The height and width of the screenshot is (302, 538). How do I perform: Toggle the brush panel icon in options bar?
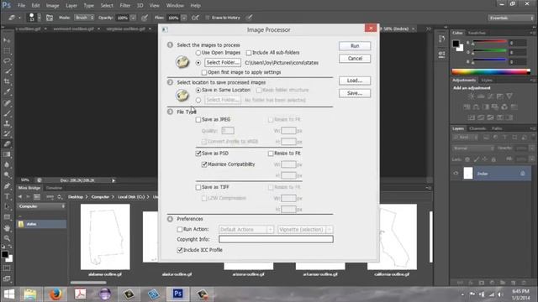tap(50, 18)
